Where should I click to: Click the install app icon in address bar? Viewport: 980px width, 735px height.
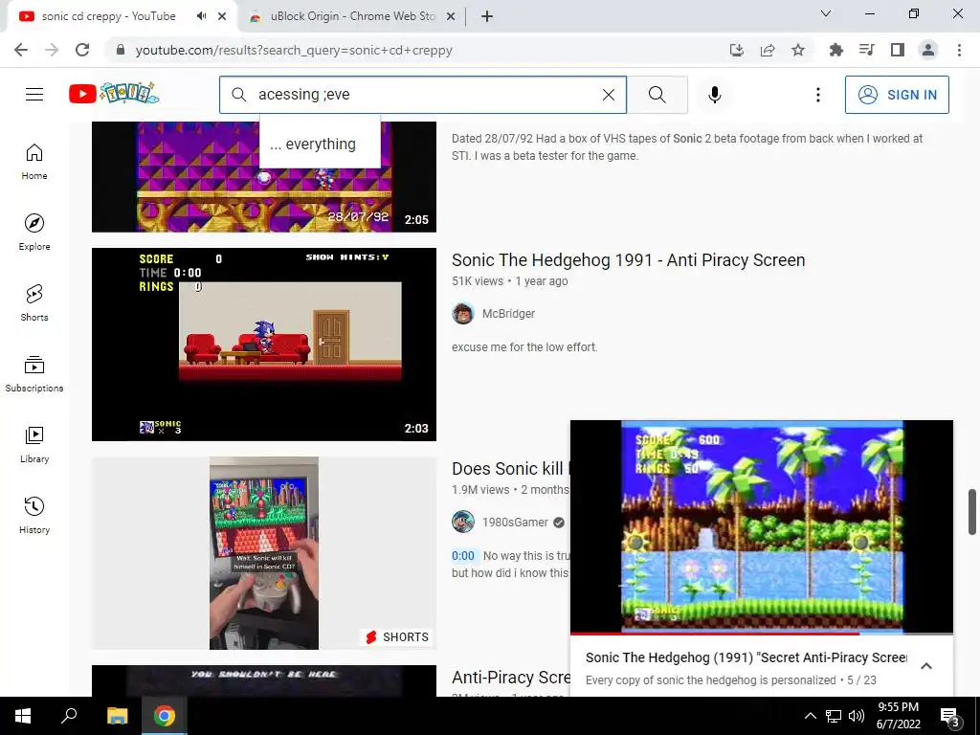pos(737,50)
